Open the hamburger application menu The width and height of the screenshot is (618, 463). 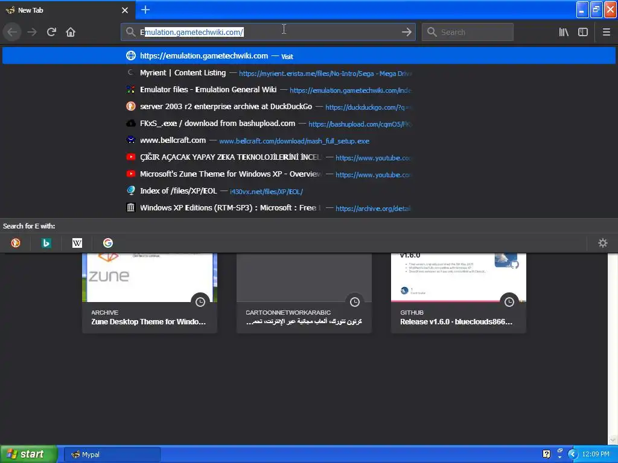point(606,32)
